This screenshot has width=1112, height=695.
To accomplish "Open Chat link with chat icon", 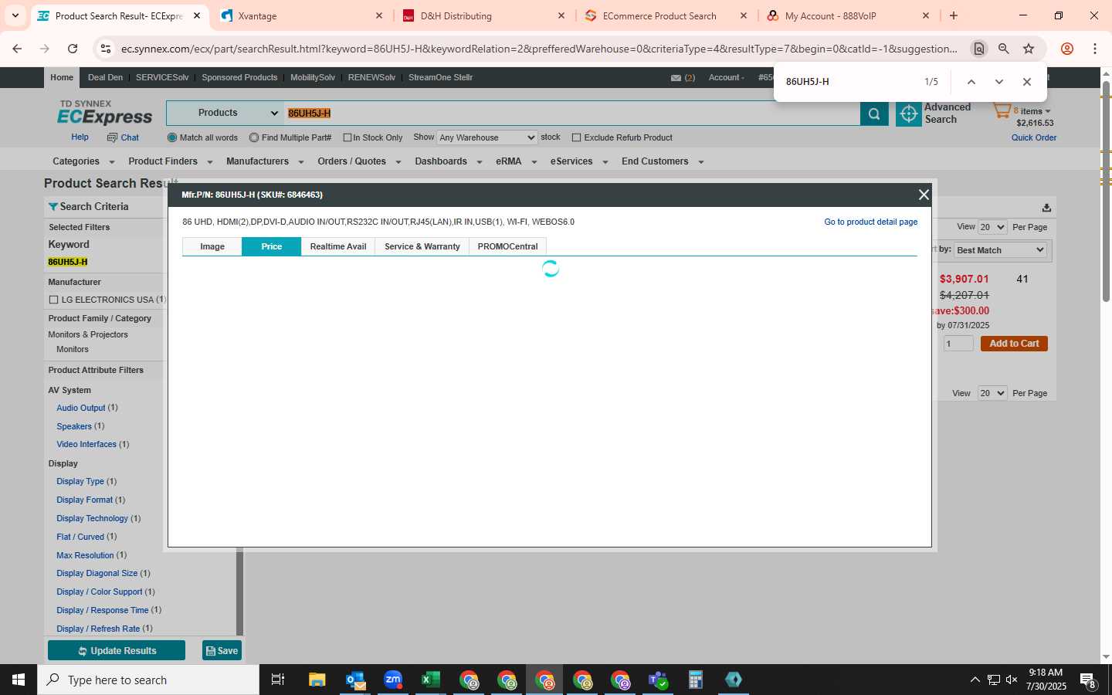I will coord(123,137).
